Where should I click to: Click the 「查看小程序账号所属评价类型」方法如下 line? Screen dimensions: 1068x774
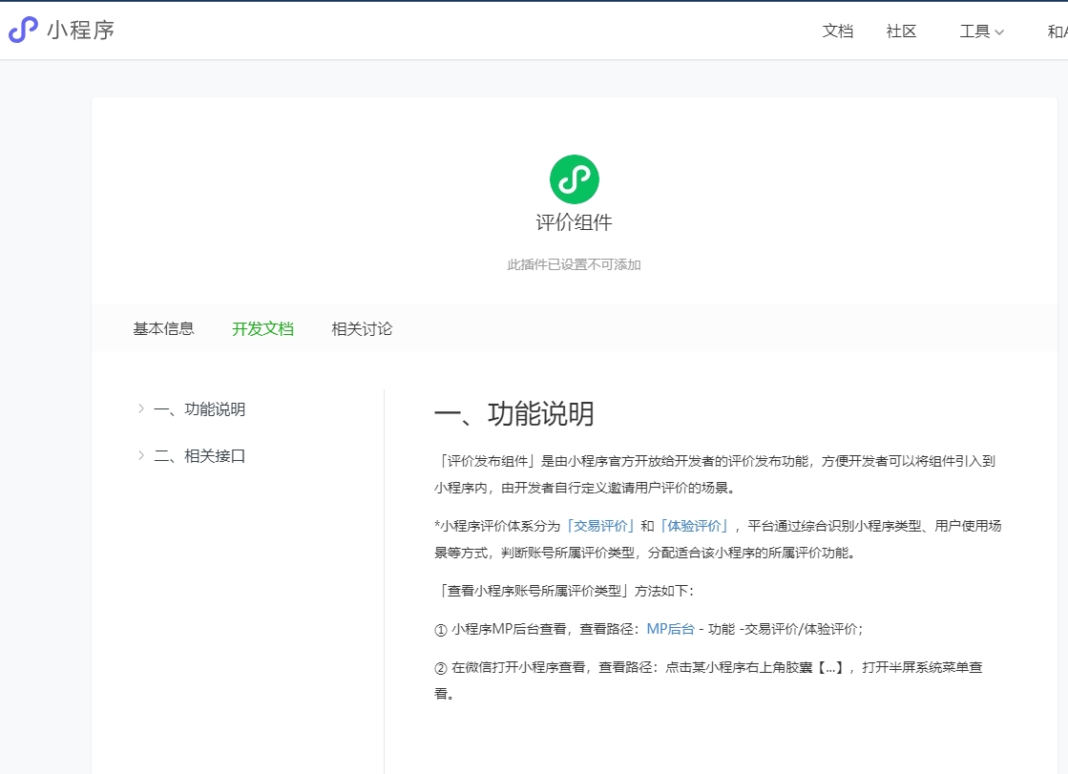click(x=564, y=591)
